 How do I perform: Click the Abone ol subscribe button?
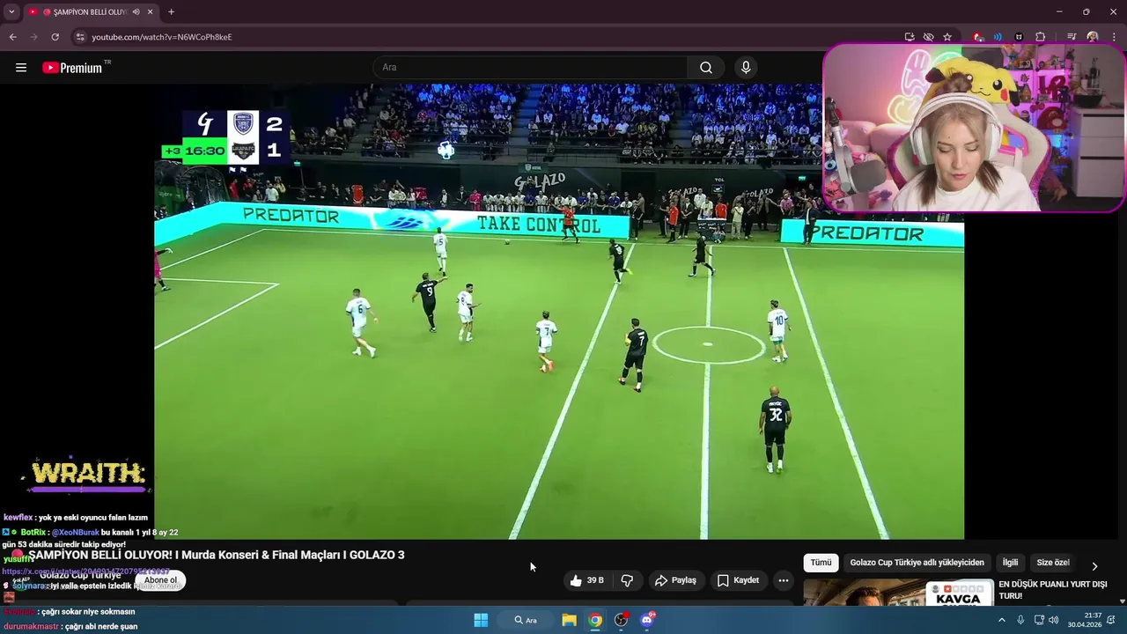pos(160,580)
